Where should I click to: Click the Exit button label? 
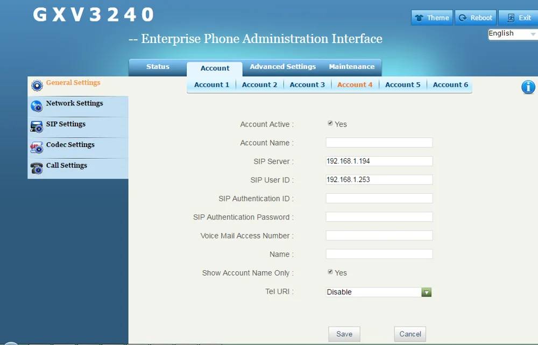(x=525, y=18)
